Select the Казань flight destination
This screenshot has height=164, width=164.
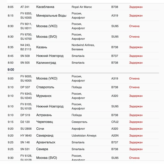pos(42,47)
